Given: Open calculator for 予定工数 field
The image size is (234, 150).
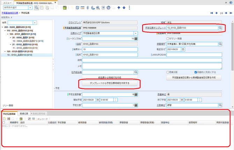Looking at the screenshot, I should (x=136, y=105).
